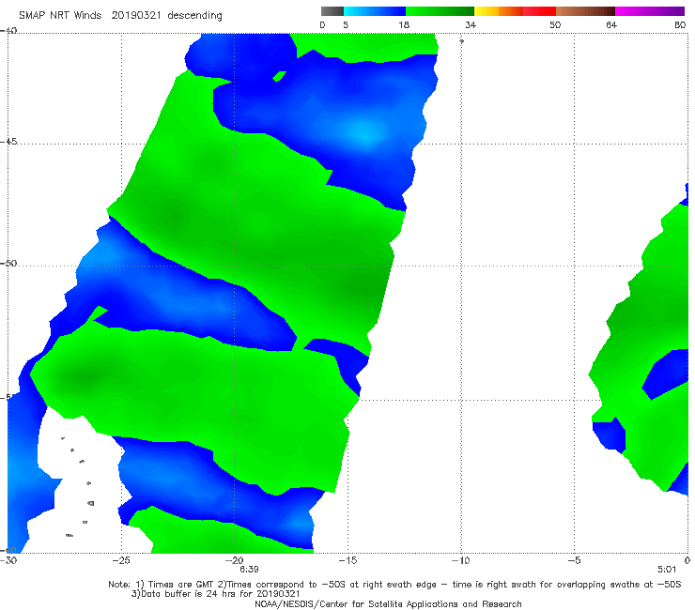Click the colorbar label '5'

click(346, 24)
